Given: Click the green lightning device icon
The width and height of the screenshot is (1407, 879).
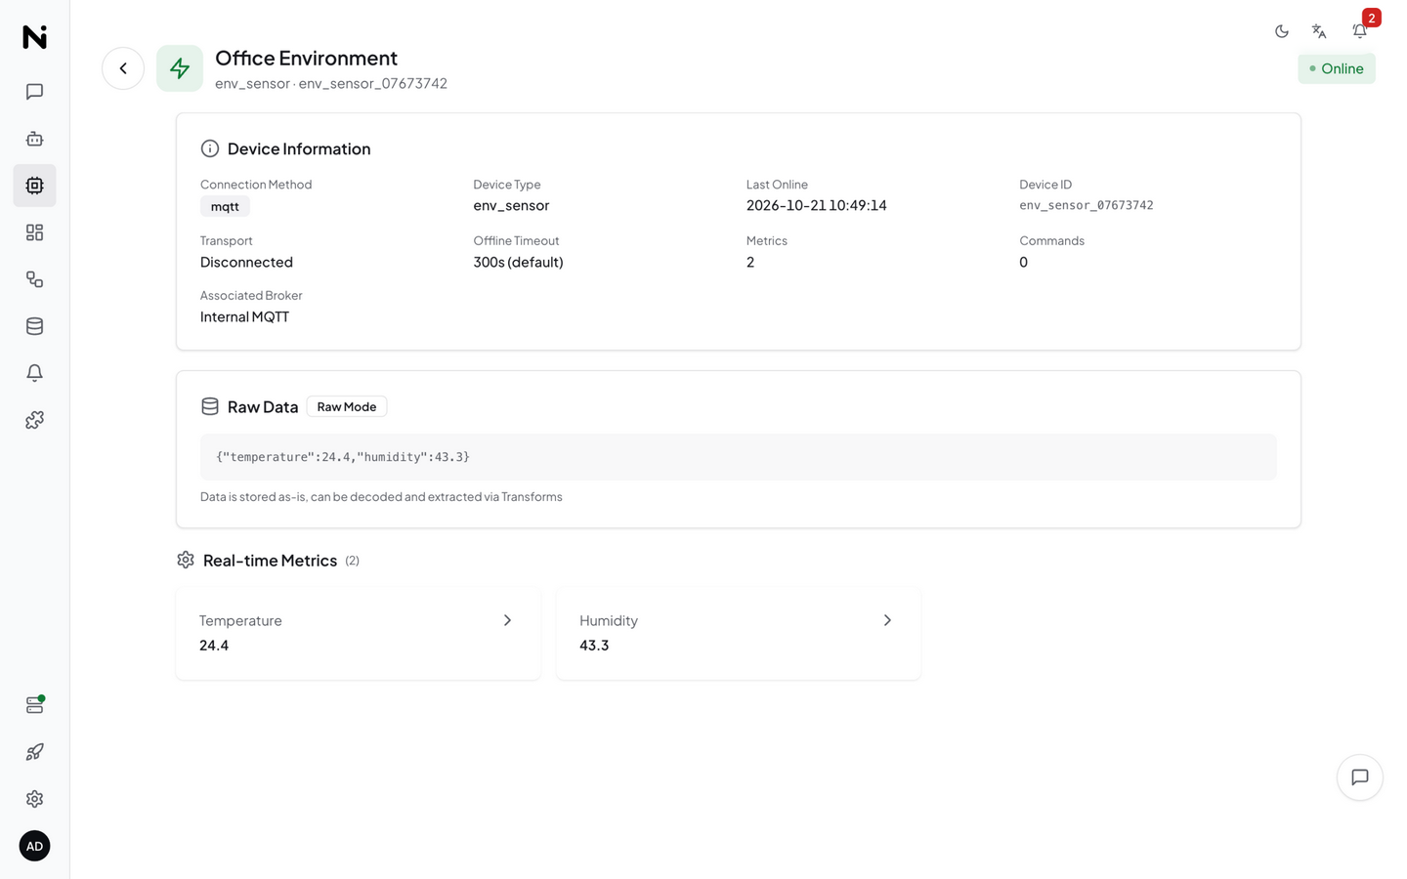Looking at the screenshot, I should (180, 68).
